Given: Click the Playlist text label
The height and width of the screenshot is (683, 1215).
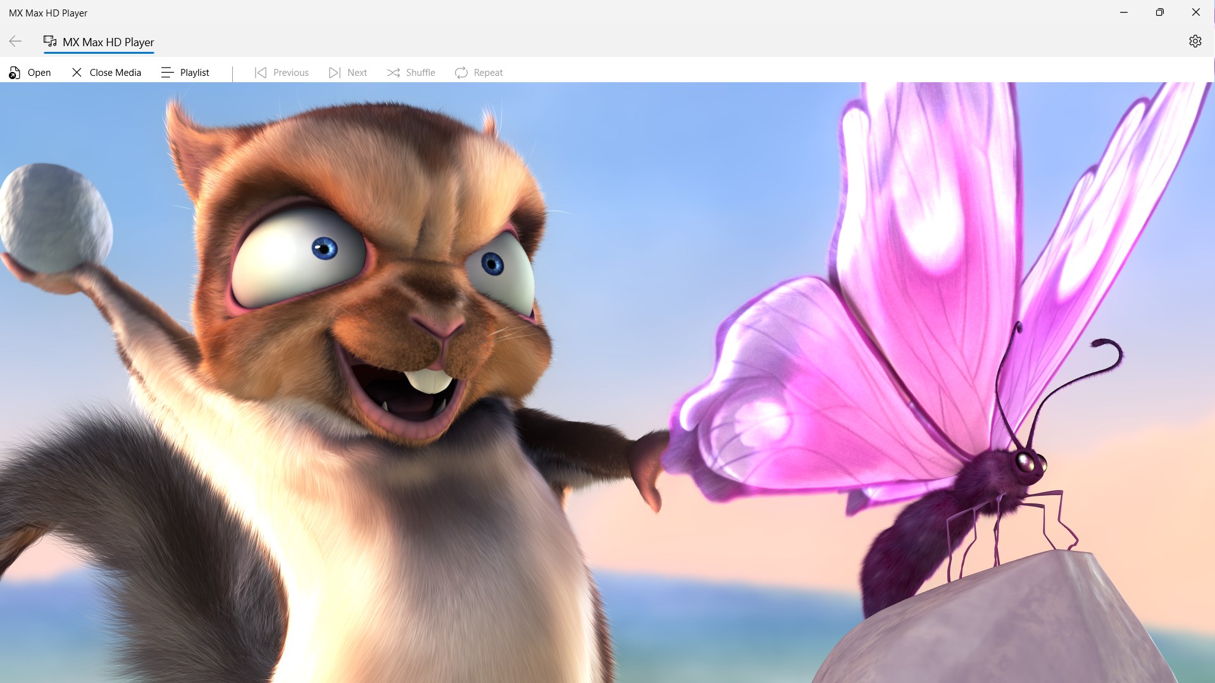Looking at the screenshot, I should coord(194,72).
